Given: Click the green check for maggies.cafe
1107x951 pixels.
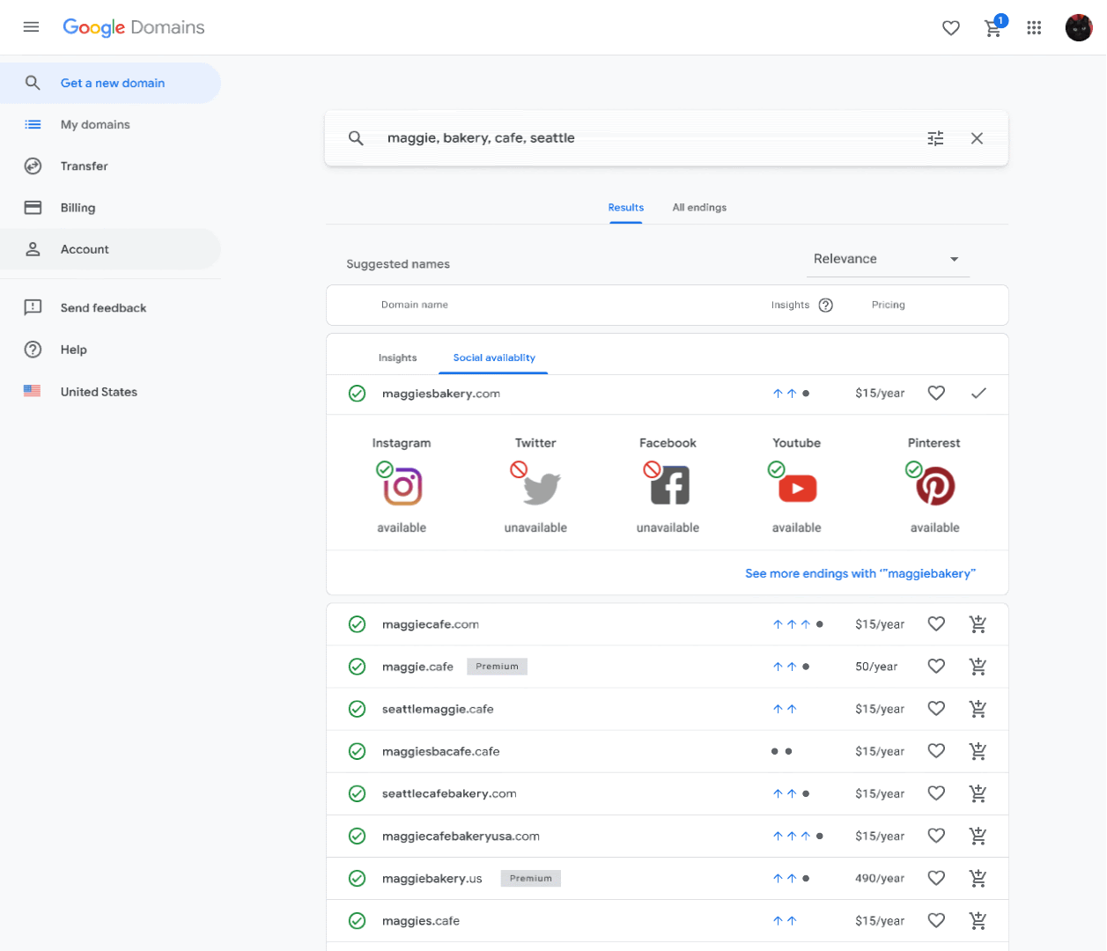Looking at the screenshot, I should [x=357, y=920].
